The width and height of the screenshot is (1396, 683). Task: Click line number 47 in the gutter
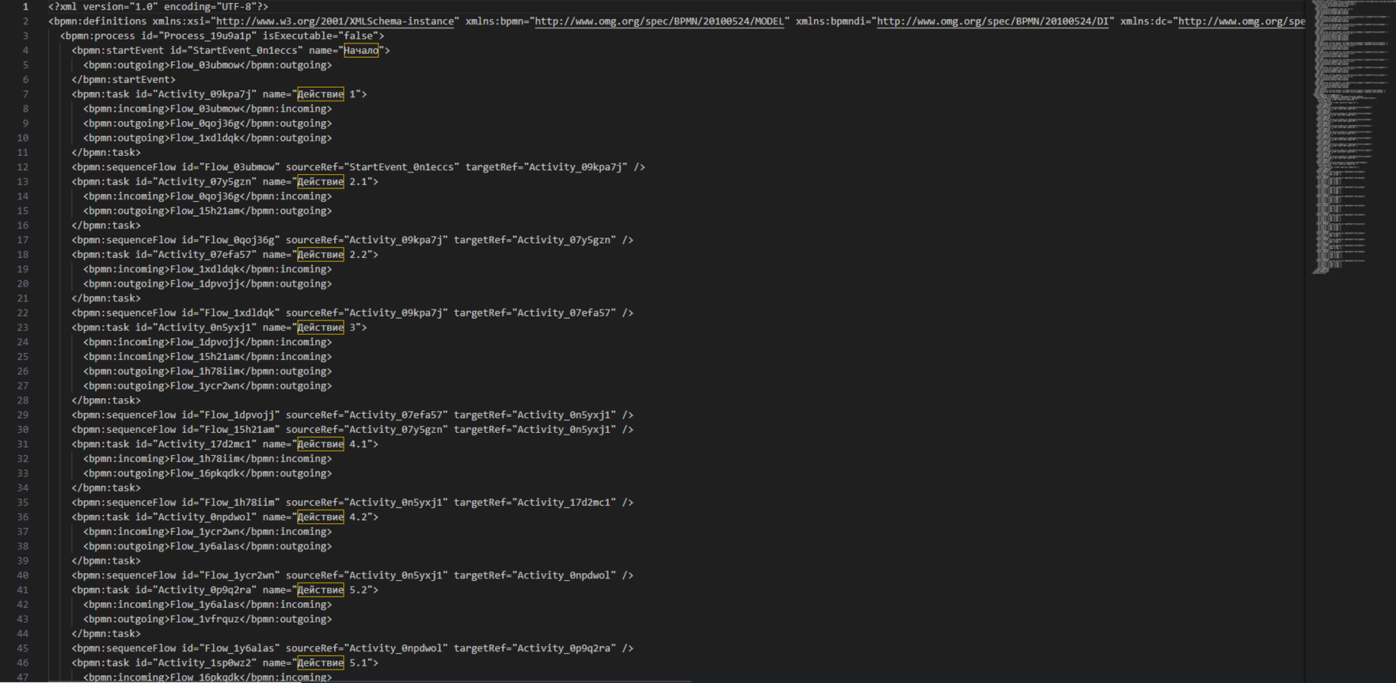pos(23,677)
